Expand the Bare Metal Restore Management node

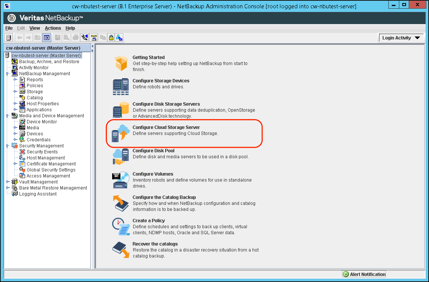(8, 188)
